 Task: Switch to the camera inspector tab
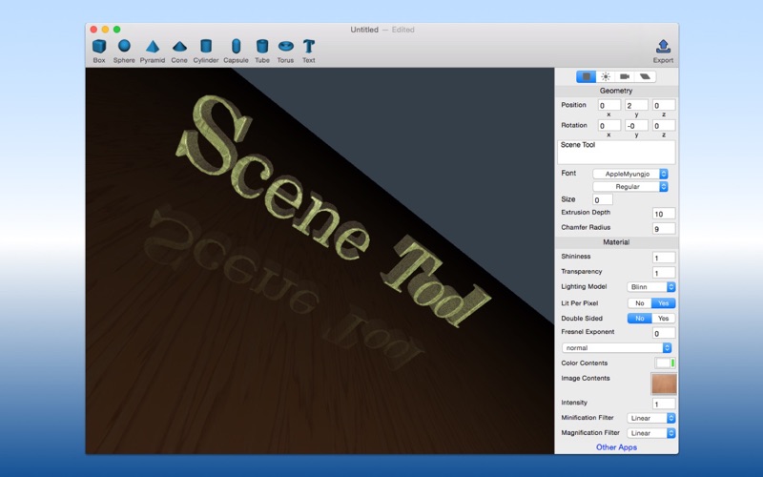pos(625,76)
